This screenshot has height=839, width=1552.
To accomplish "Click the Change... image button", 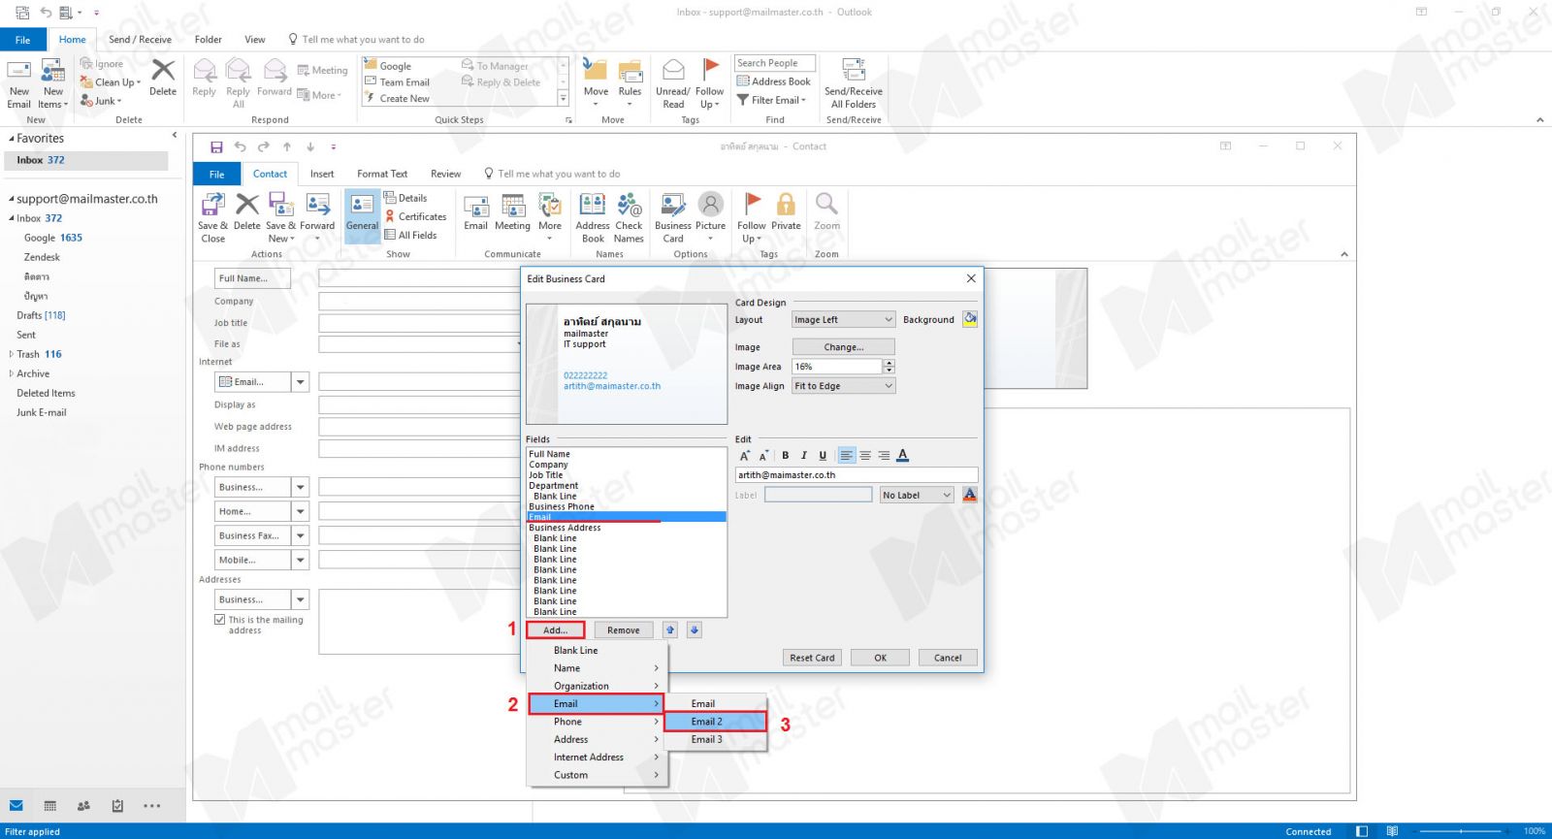I will (843, 347).
